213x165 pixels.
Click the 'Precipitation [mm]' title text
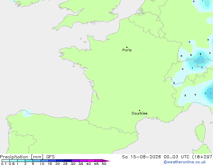(22, 157)
